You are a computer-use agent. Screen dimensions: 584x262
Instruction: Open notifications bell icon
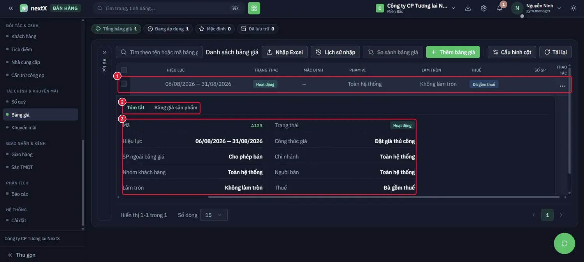tap(500, 8)
